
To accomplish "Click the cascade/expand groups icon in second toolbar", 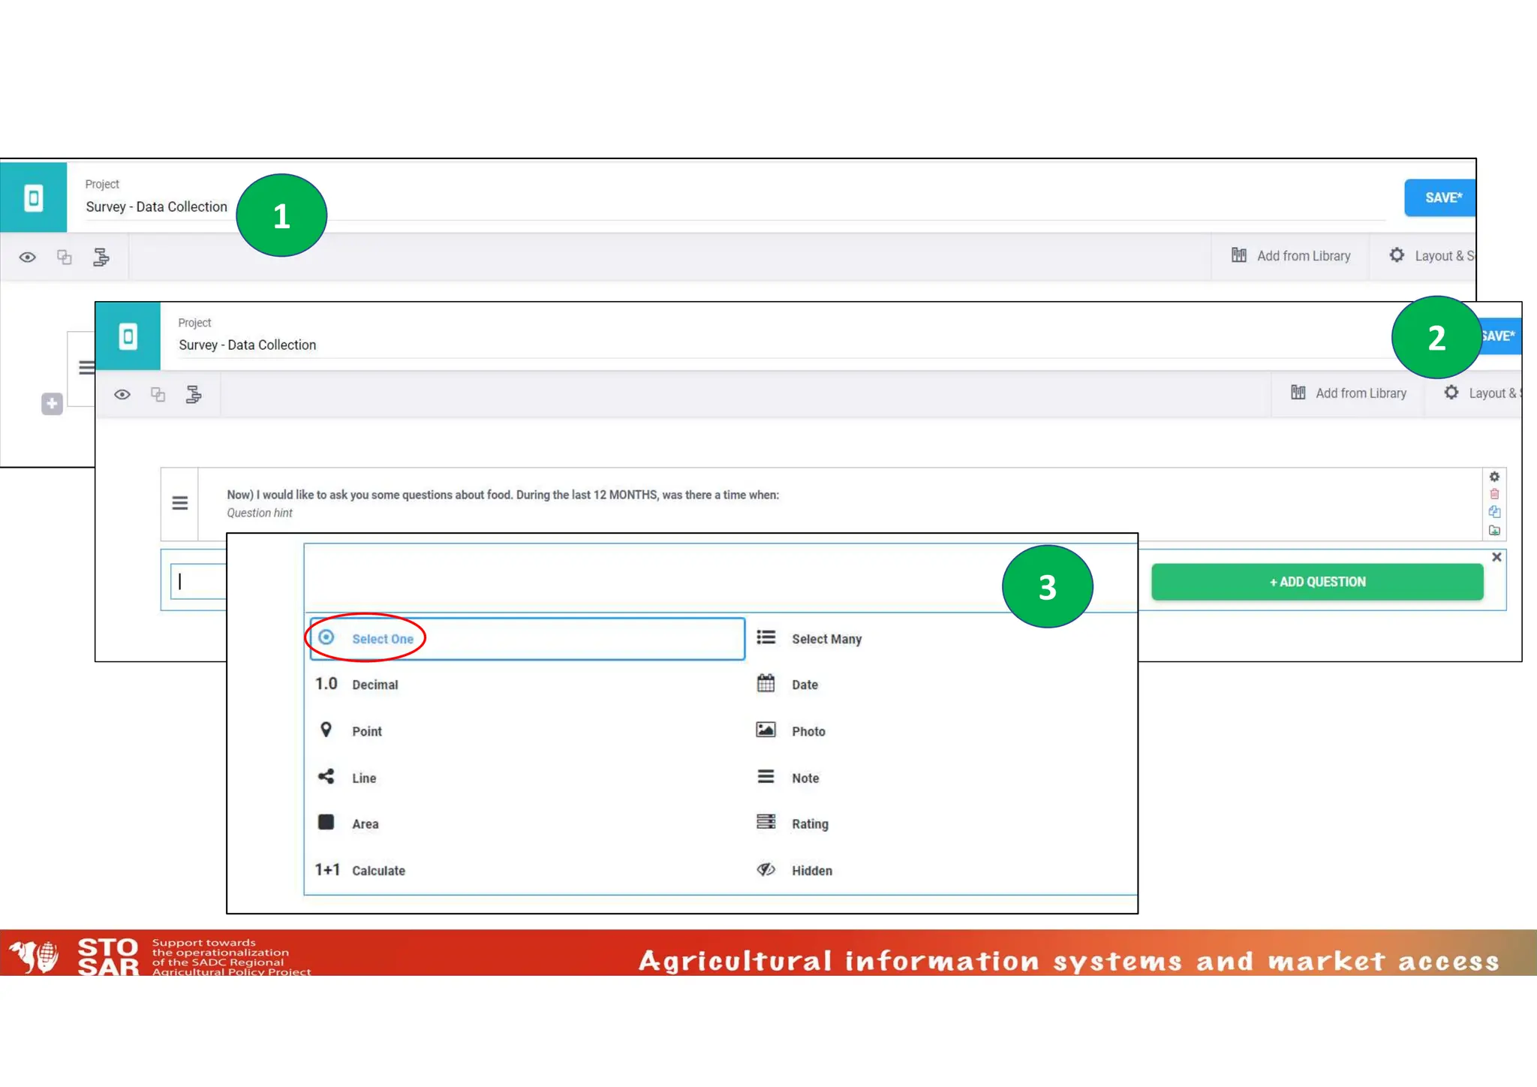I will coord(194,395).
